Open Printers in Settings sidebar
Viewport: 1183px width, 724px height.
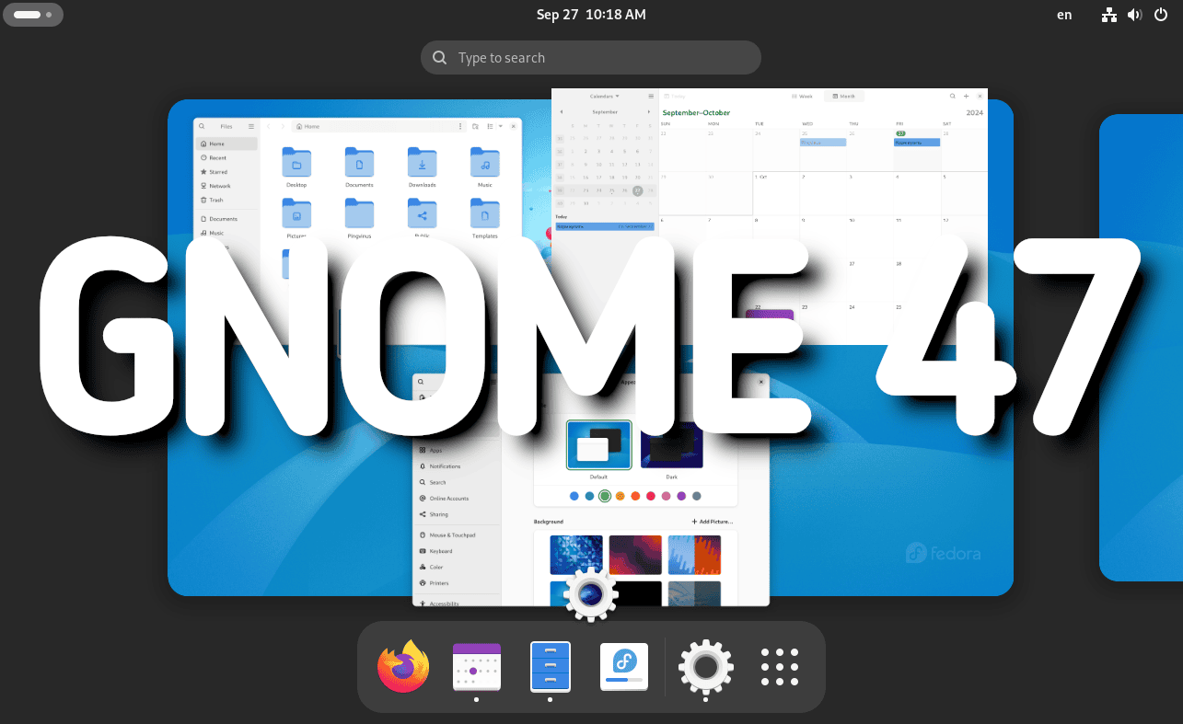click(x=457, y=583)
